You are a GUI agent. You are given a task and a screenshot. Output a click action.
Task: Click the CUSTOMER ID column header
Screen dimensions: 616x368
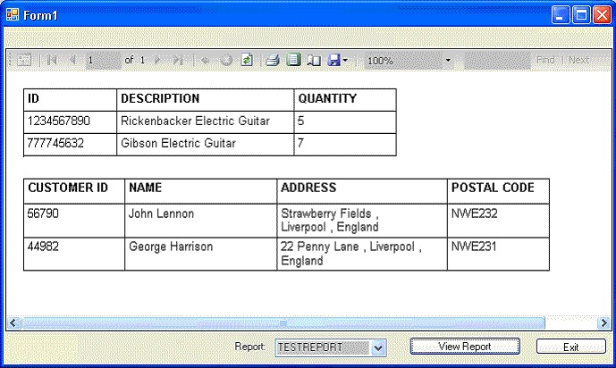pyautogui.click(x=74, y=191)
